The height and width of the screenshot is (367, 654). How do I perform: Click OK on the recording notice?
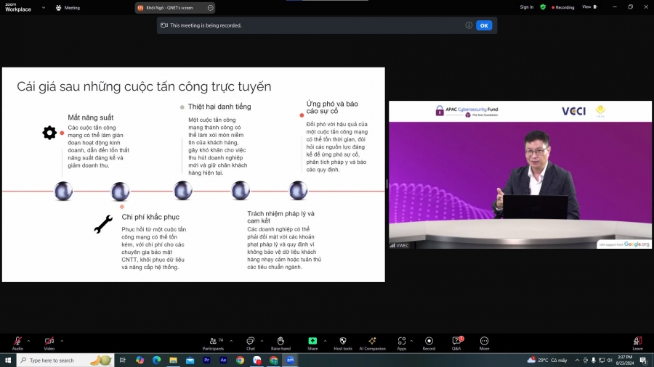(x=484, y=25)
